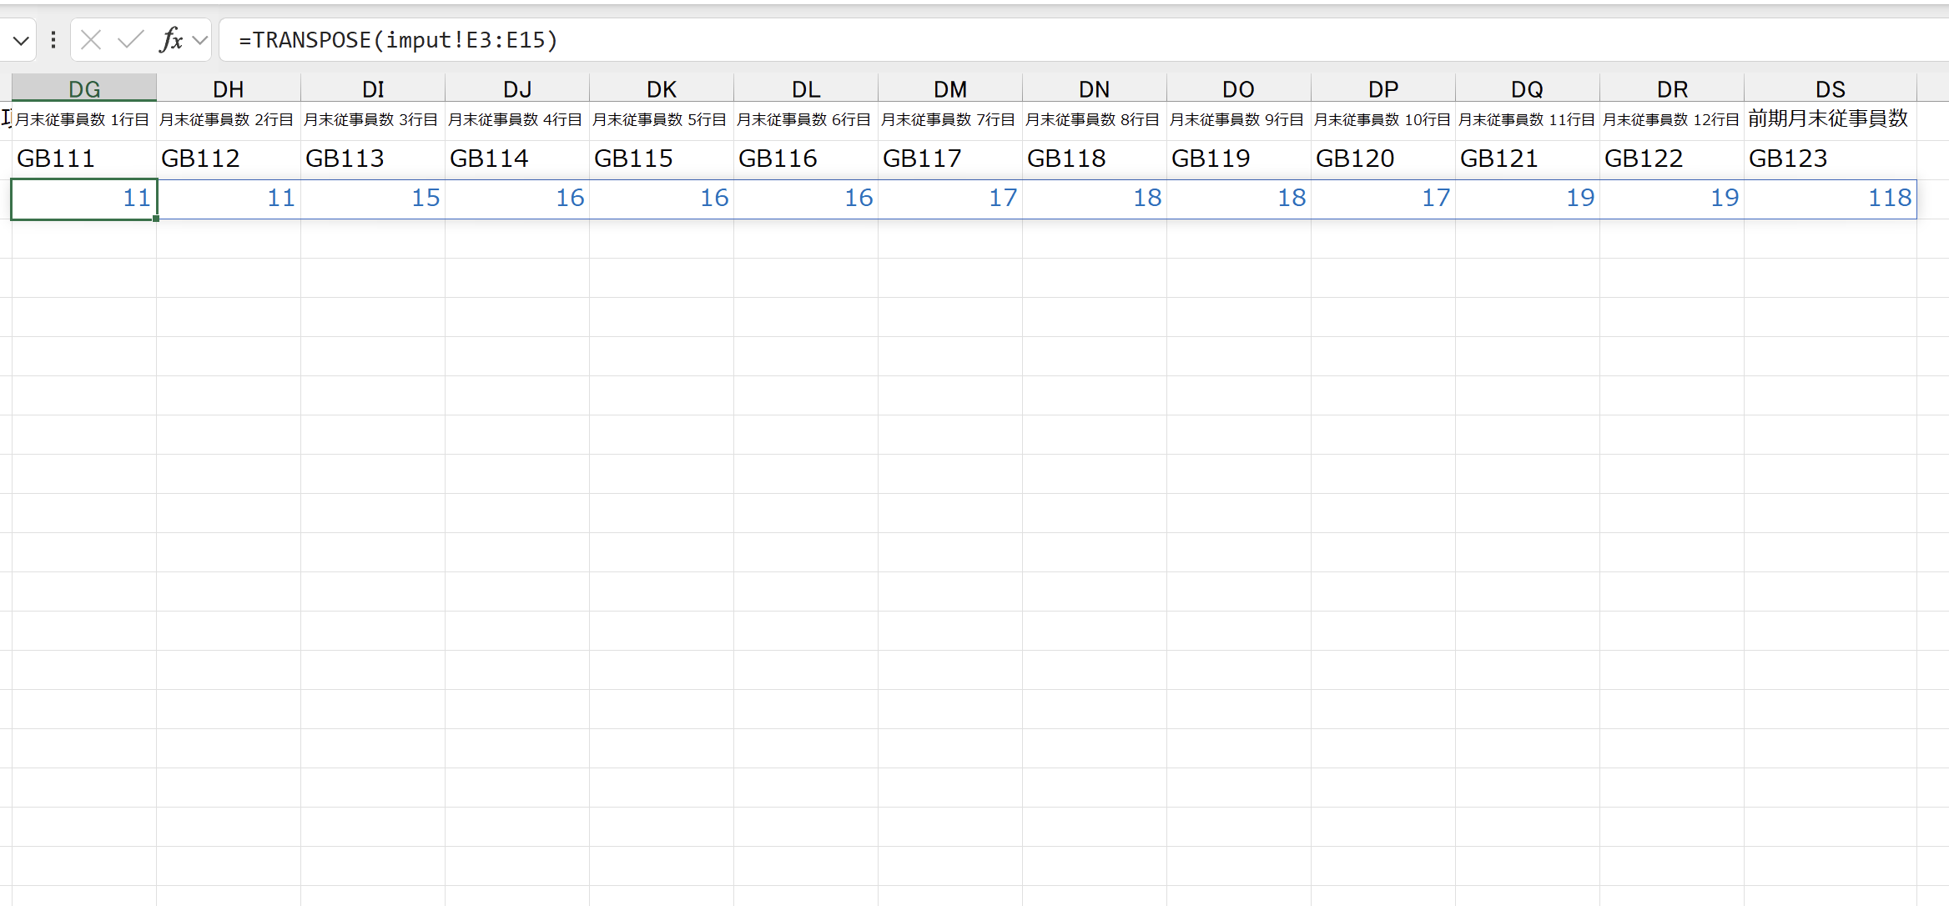Image resolution: width=1949 pixels, height=906 pixels.
Task: Select column header DK
Action: coord(662,88)
